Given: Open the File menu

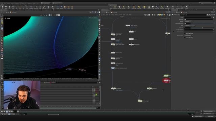Looking at the screenshot, I should point(2,3).
